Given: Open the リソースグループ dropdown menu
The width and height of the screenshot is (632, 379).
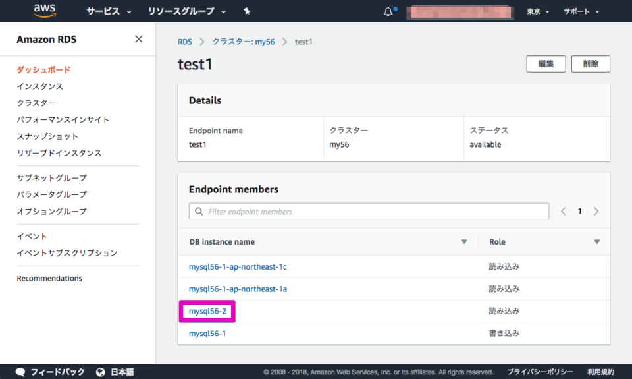Looking at the screenshot, I should [x=186, y=11].
